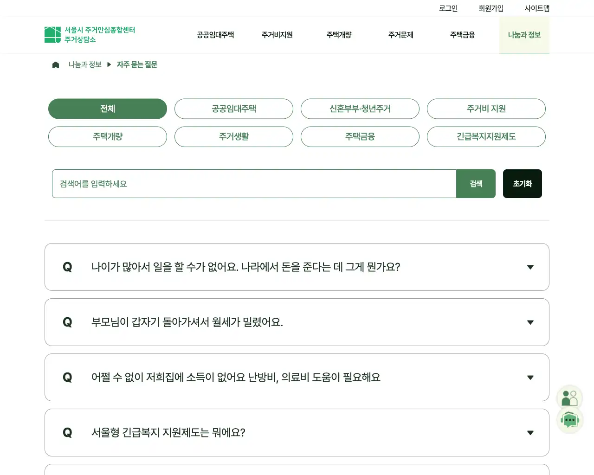This screenshot has height=475, width=594.
Task: Focus the search keyword input field
Action: pyautogui.click(x=254, y=184)
